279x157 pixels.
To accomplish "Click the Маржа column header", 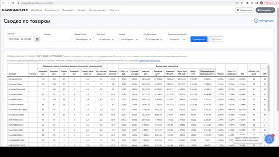I will 221,70.
